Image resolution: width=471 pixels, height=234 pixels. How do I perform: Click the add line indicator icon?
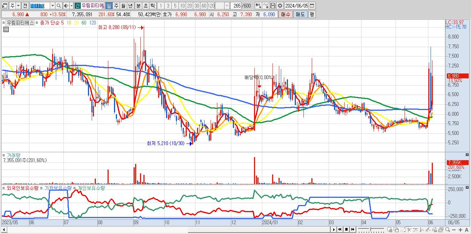point(265,6)
